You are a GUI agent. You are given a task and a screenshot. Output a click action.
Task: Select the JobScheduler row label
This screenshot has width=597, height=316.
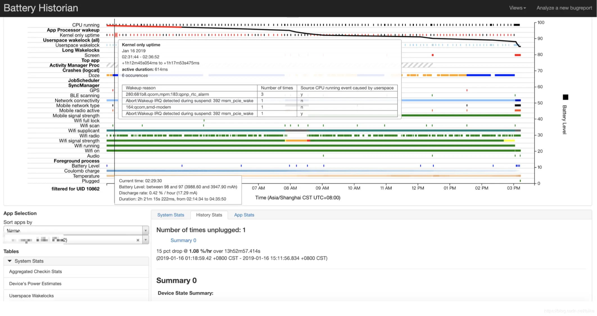(84, 81)
